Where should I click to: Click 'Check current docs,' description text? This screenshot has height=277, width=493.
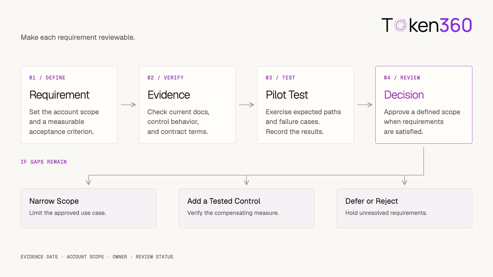(178, 112)
